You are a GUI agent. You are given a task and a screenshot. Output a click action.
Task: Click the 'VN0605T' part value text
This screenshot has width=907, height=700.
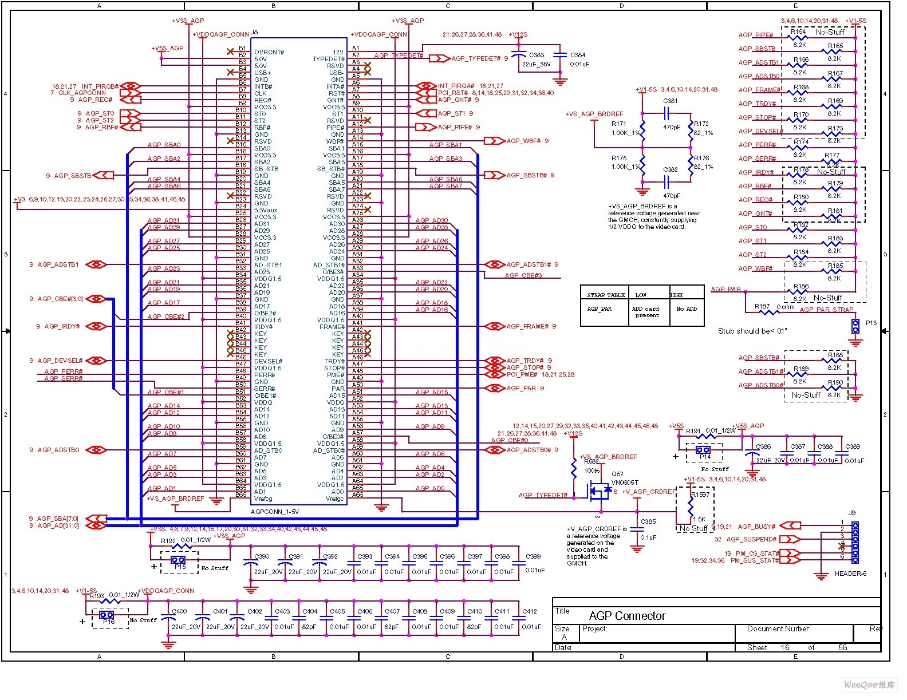click(x=625, y=483)
